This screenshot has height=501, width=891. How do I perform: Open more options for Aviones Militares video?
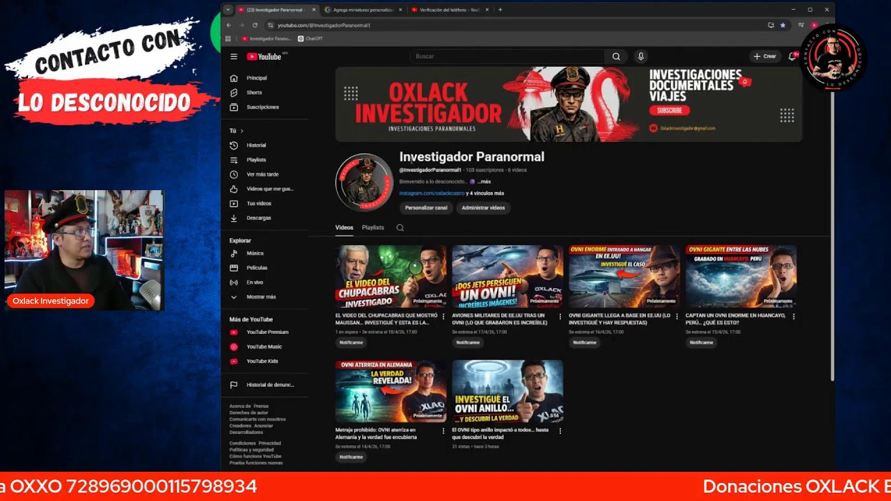tap(560, 316)
